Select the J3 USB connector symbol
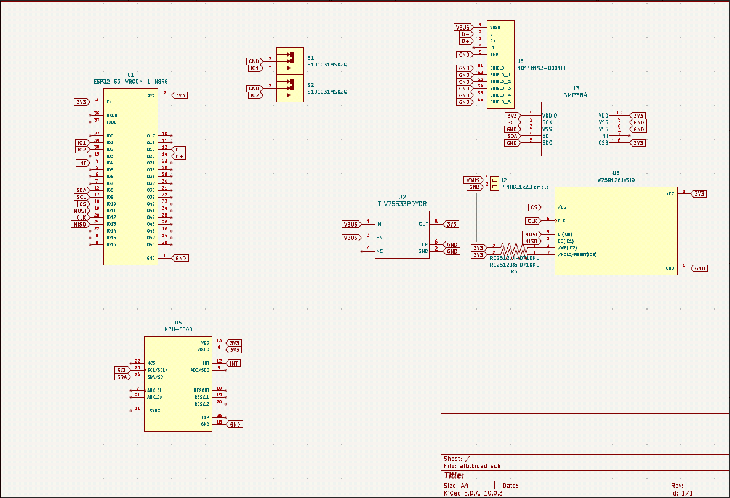 tap(500, 65)
